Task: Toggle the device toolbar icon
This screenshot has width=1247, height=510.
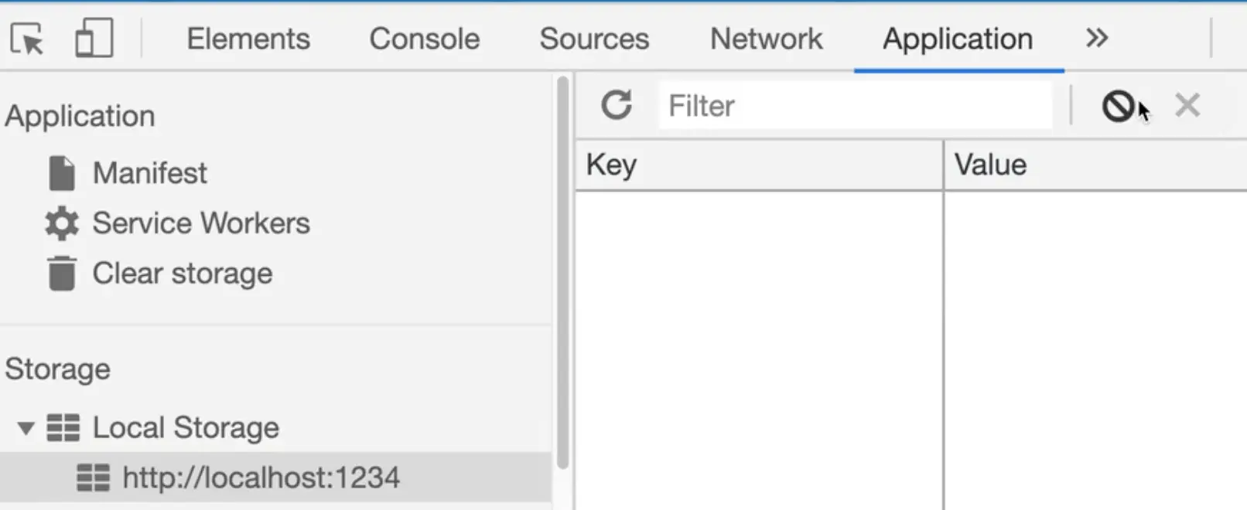Action: (94, 38)
